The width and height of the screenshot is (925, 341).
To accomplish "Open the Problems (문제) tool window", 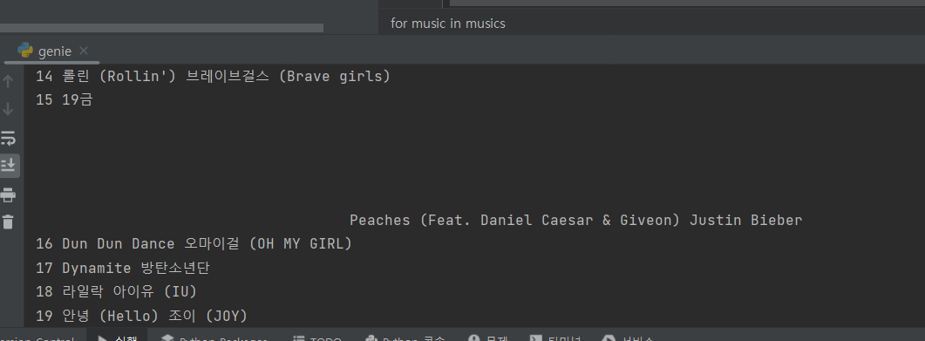I will (x=488, y=338).
